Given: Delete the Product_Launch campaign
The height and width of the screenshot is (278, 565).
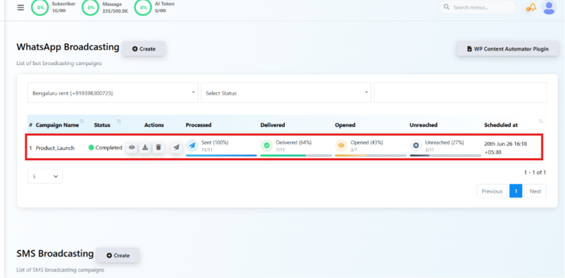Looking at the screenshot, I should tap(158, 147).
